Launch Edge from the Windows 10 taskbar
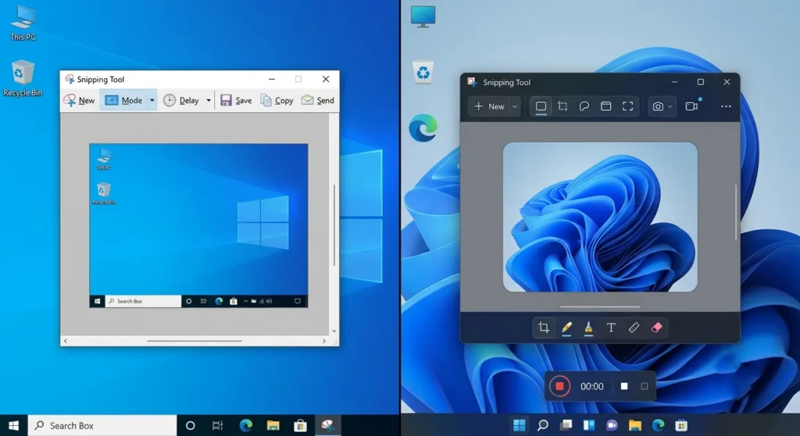This screenshot has height=436, width=800. [246, 425]
